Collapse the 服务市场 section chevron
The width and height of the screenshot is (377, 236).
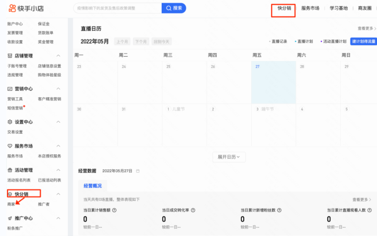[x=58, y=146]
